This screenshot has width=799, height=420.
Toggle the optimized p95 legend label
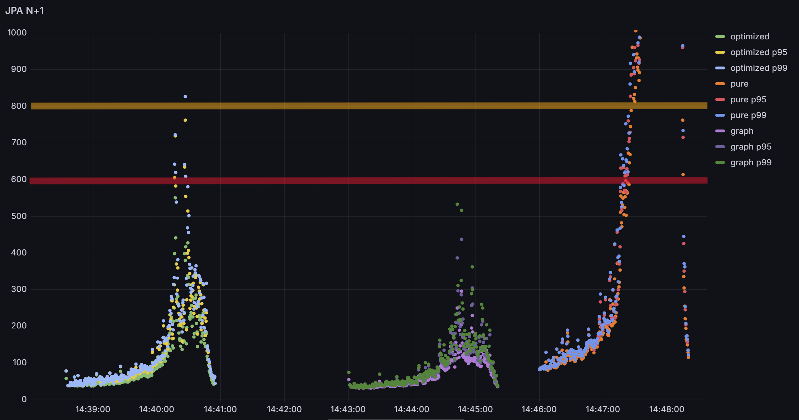click(759, 52)
